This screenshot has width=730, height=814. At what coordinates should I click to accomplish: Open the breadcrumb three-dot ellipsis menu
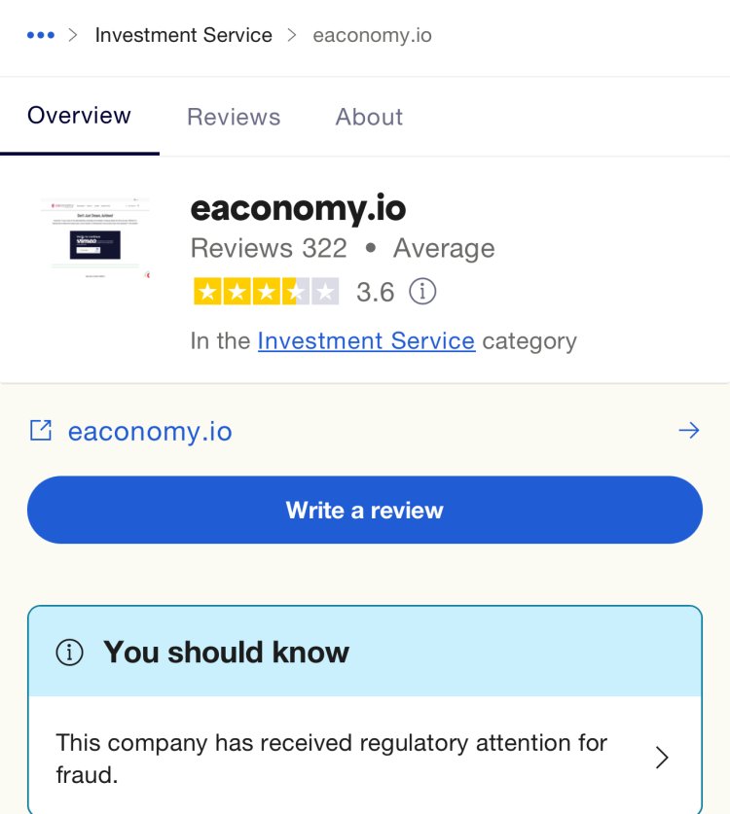(41, 35)
